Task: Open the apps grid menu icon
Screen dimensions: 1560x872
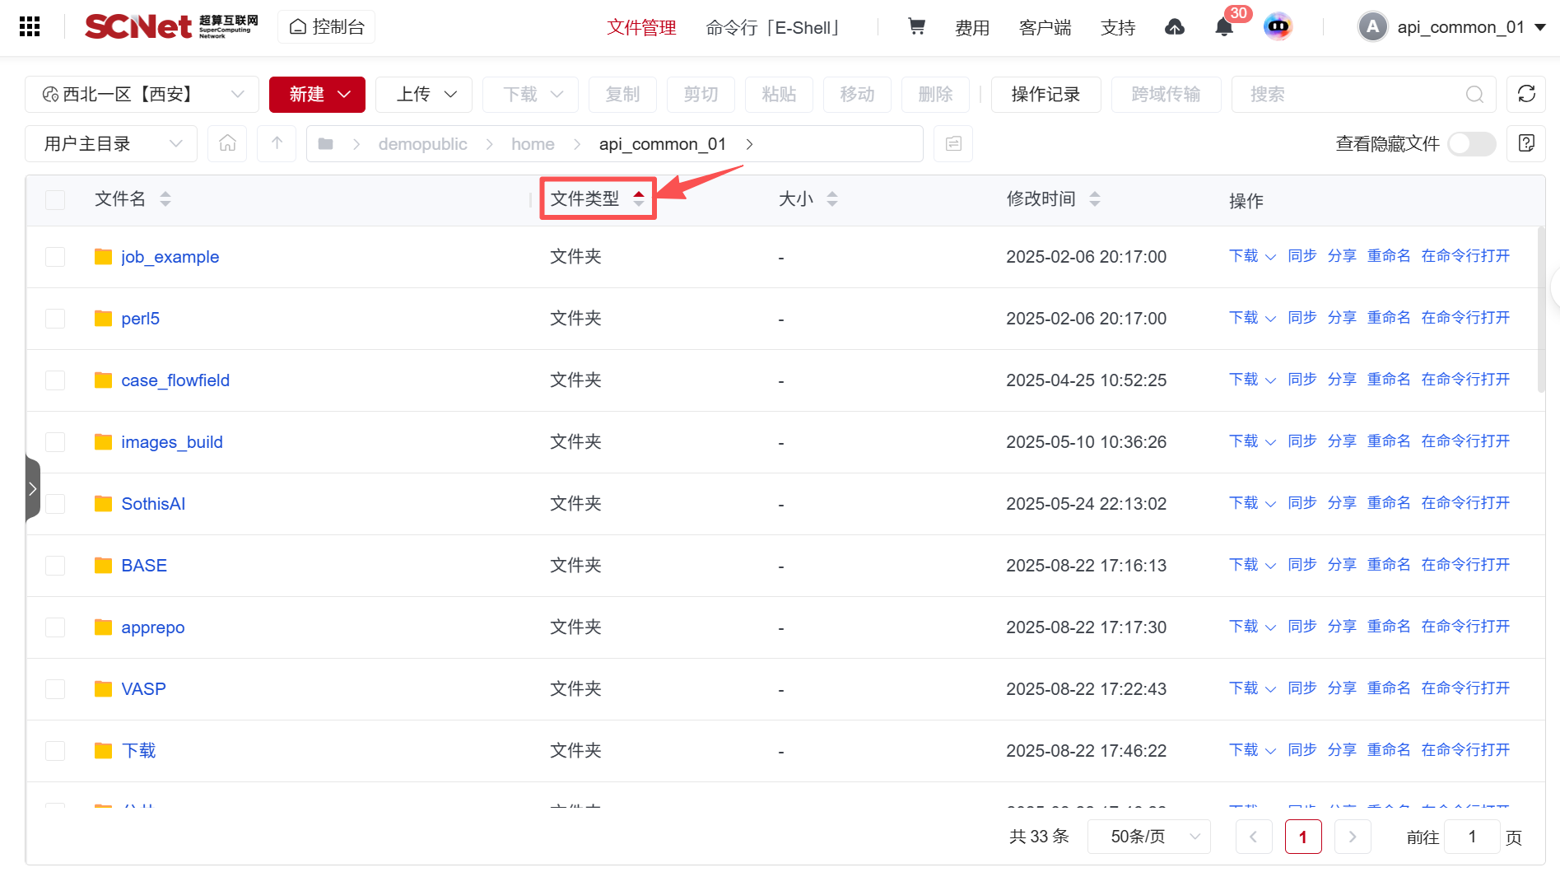Action: pyautogui.click(x=30, y=27)
